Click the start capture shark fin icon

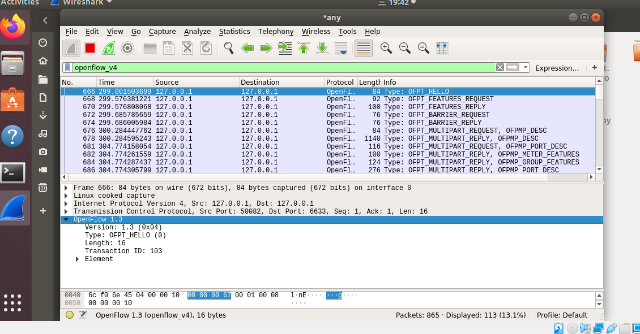click(71, 49)
